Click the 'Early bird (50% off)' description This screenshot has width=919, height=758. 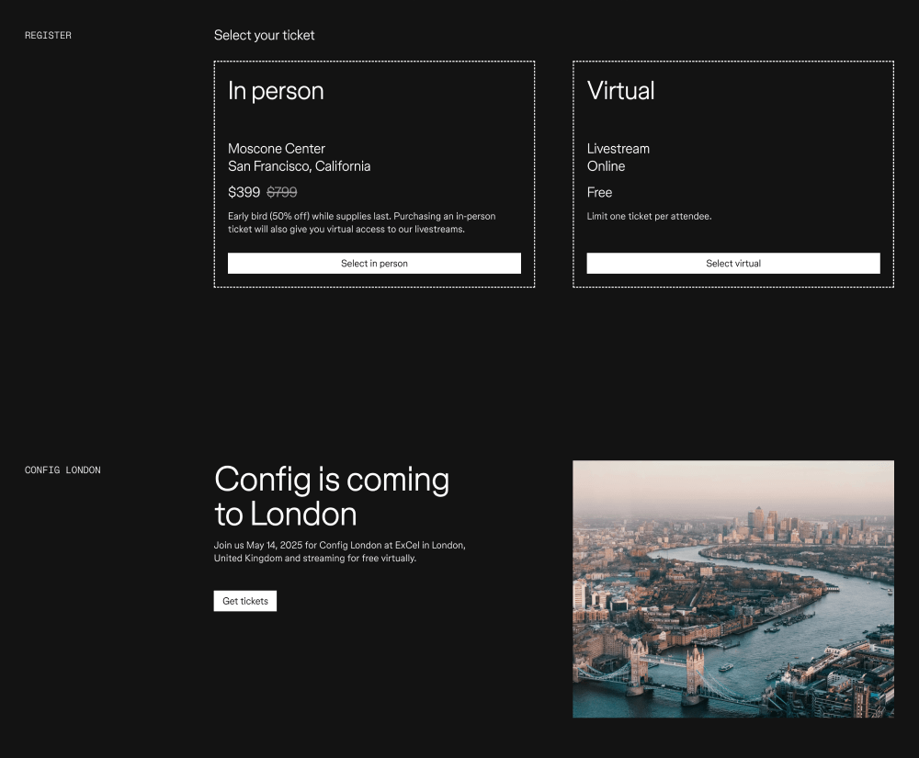(x=361, y=222)
